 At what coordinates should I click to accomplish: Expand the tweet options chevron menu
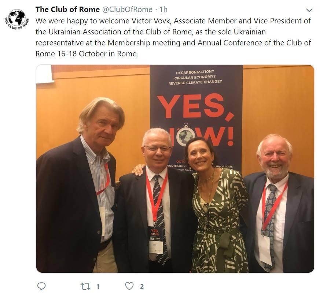(309, 10)
